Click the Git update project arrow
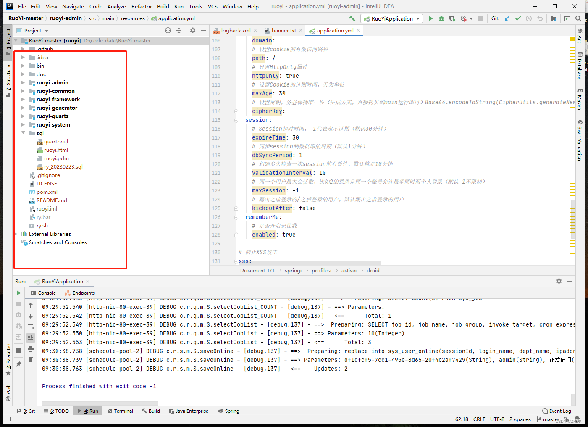 click(x=507, y=18)
